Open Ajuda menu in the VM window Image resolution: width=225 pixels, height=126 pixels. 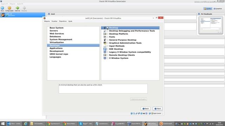click(x=70, y=21)
